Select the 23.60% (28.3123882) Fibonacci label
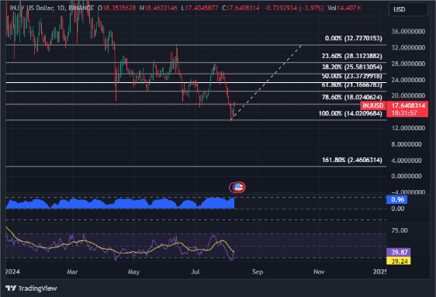The height and width of the screenshot is (297, 436). coord(351,56)
